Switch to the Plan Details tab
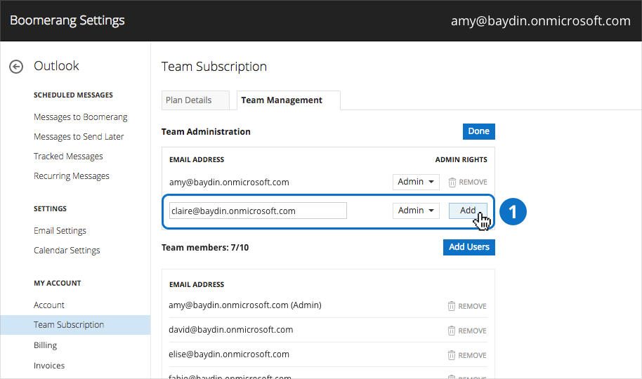This screenshot has width=642, height=379. (195, 100)
